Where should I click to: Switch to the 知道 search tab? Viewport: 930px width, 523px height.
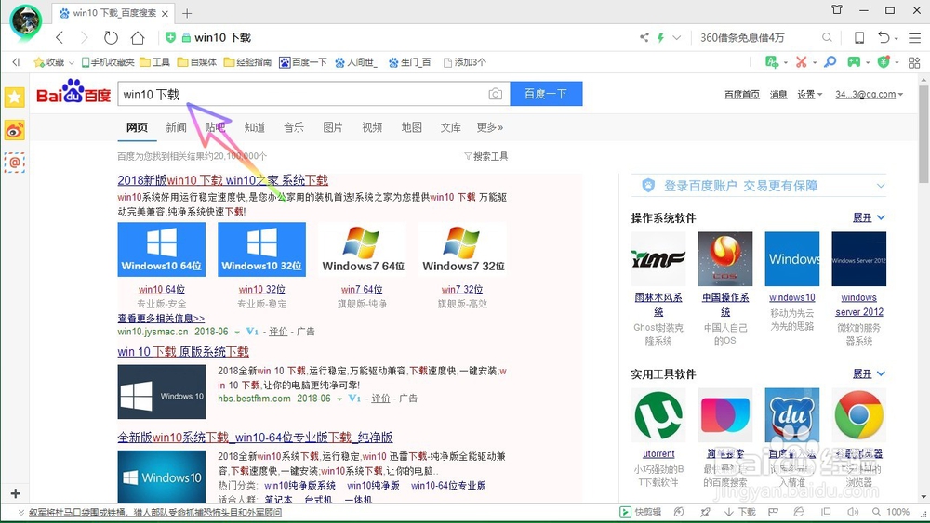255,127
